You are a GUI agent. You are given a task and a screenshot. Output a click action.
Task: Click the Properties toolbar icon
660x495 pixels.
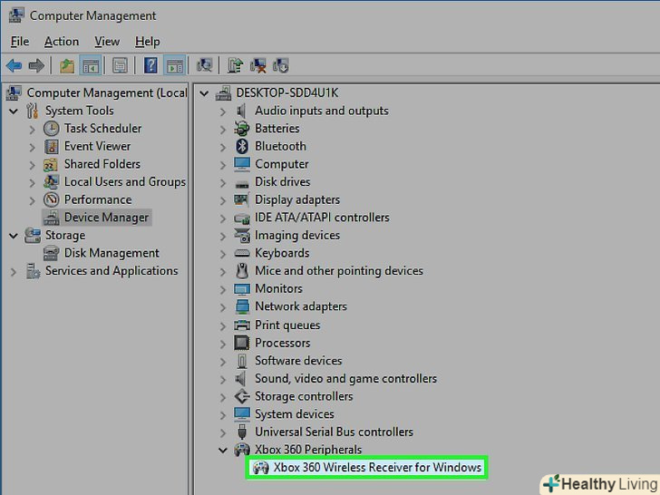pos(120,65)
